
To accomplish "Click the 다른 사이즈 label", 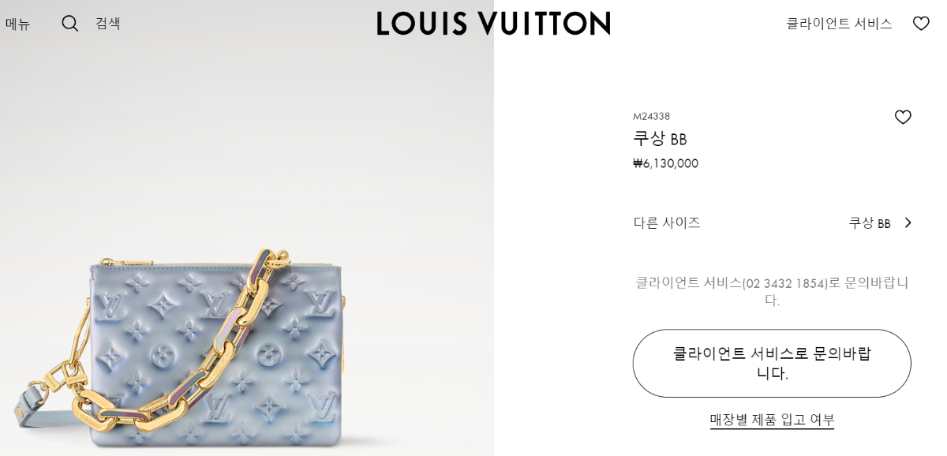I will click(667, 222).
